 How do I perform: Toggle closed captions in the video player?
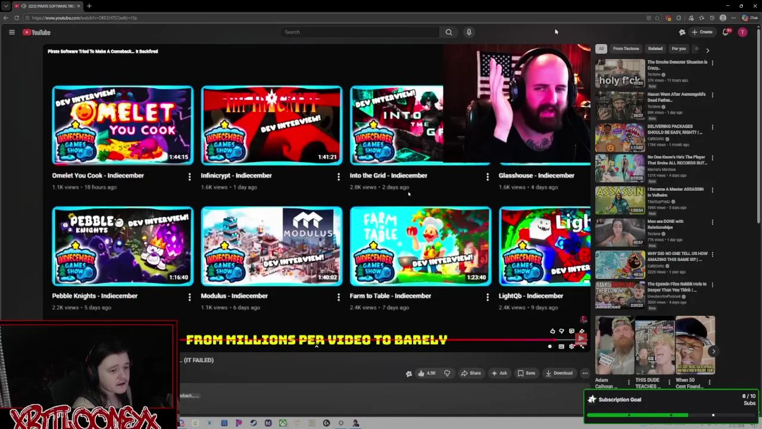[561, 346]
